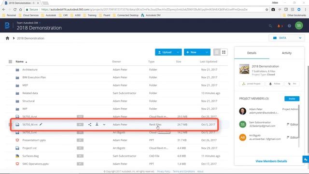Reload the page in the browser
309x174 pixels.
click(x=15, y=10)
